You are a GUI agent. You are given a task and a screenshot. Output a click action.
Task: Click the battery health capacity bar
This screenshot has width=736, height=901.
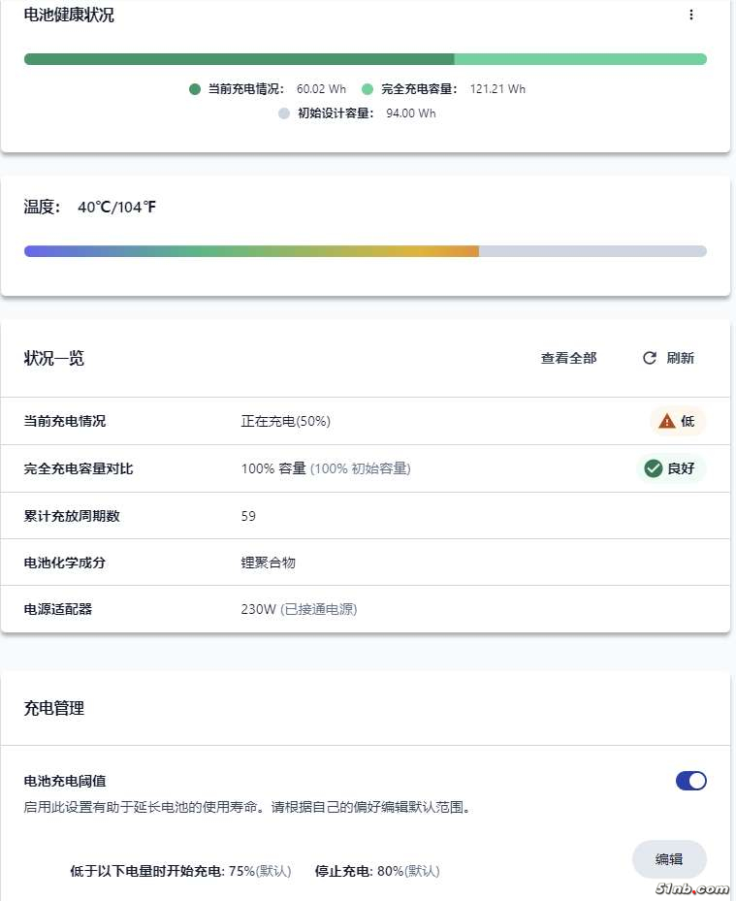pyautogui.click(x=365, y=59)
